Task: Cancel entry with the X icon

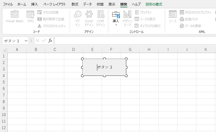Action: tap(37, 41)
